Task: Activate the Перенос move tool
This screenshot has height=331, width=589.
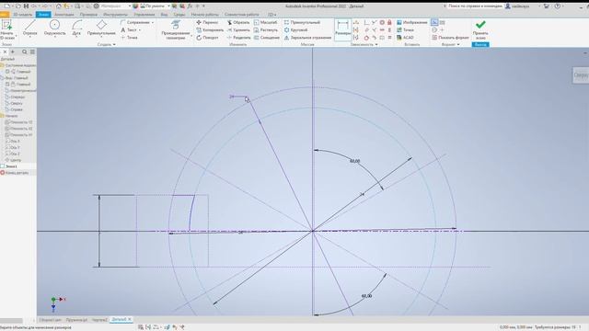Action: [x=207, y=22]
